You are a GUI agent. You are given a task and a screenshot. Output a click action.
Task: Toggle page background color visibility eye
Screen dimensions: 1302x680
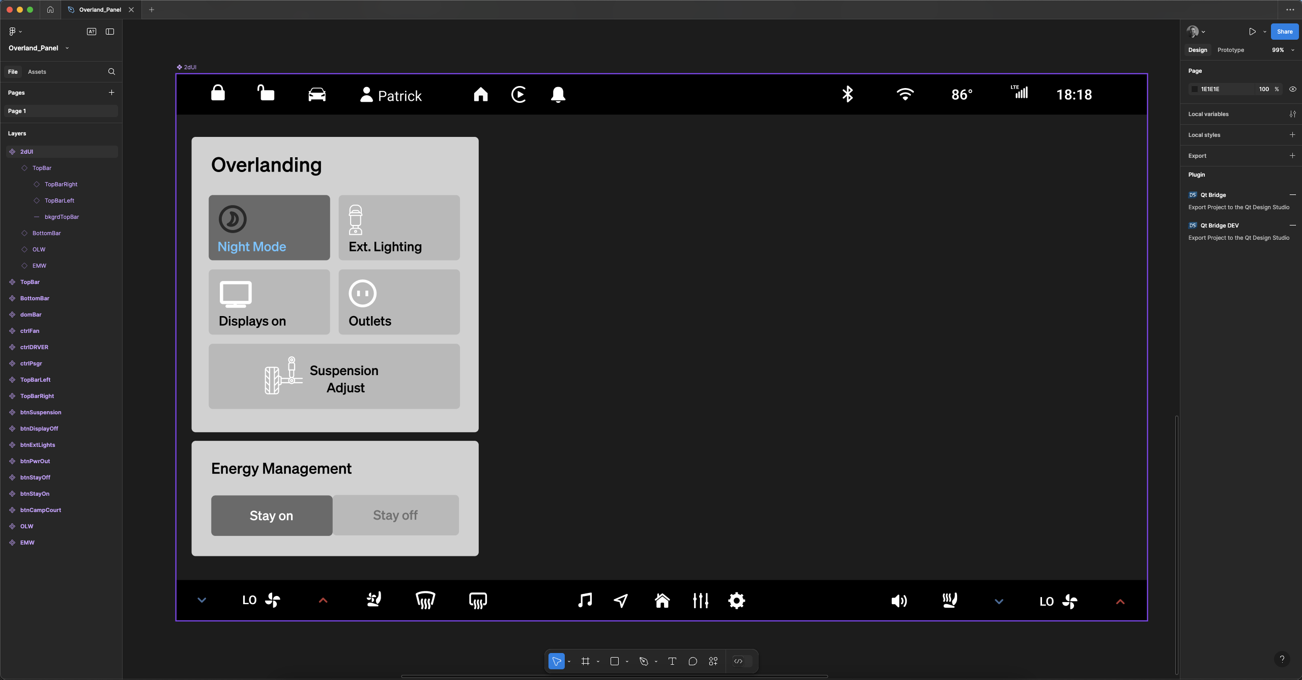(1292, 89)
